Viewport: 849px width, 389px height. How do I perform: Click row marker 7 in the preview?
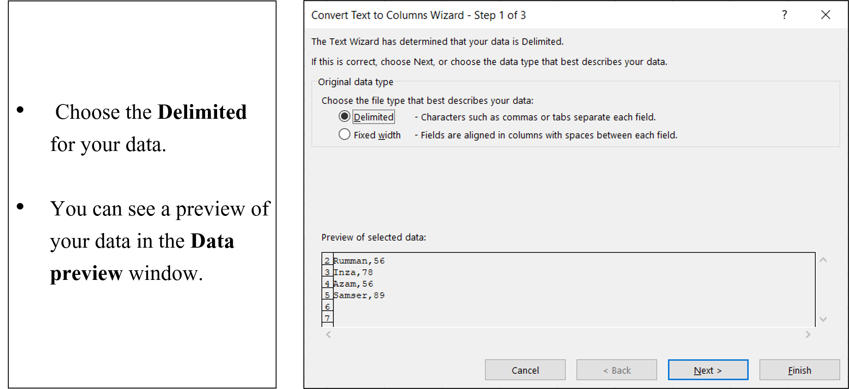click(327, 318)
